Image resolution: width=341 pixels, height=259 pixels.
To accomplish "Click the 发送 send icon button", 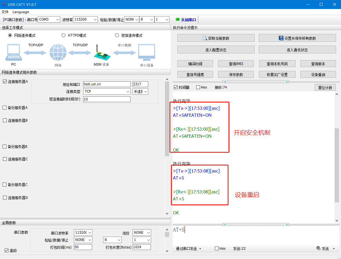I will pyautogui.click(x=323, y=249).
